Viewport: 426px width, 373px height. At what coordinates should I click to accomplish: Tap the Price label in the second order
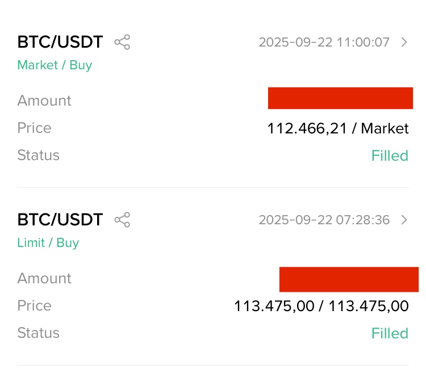point(34,305)
